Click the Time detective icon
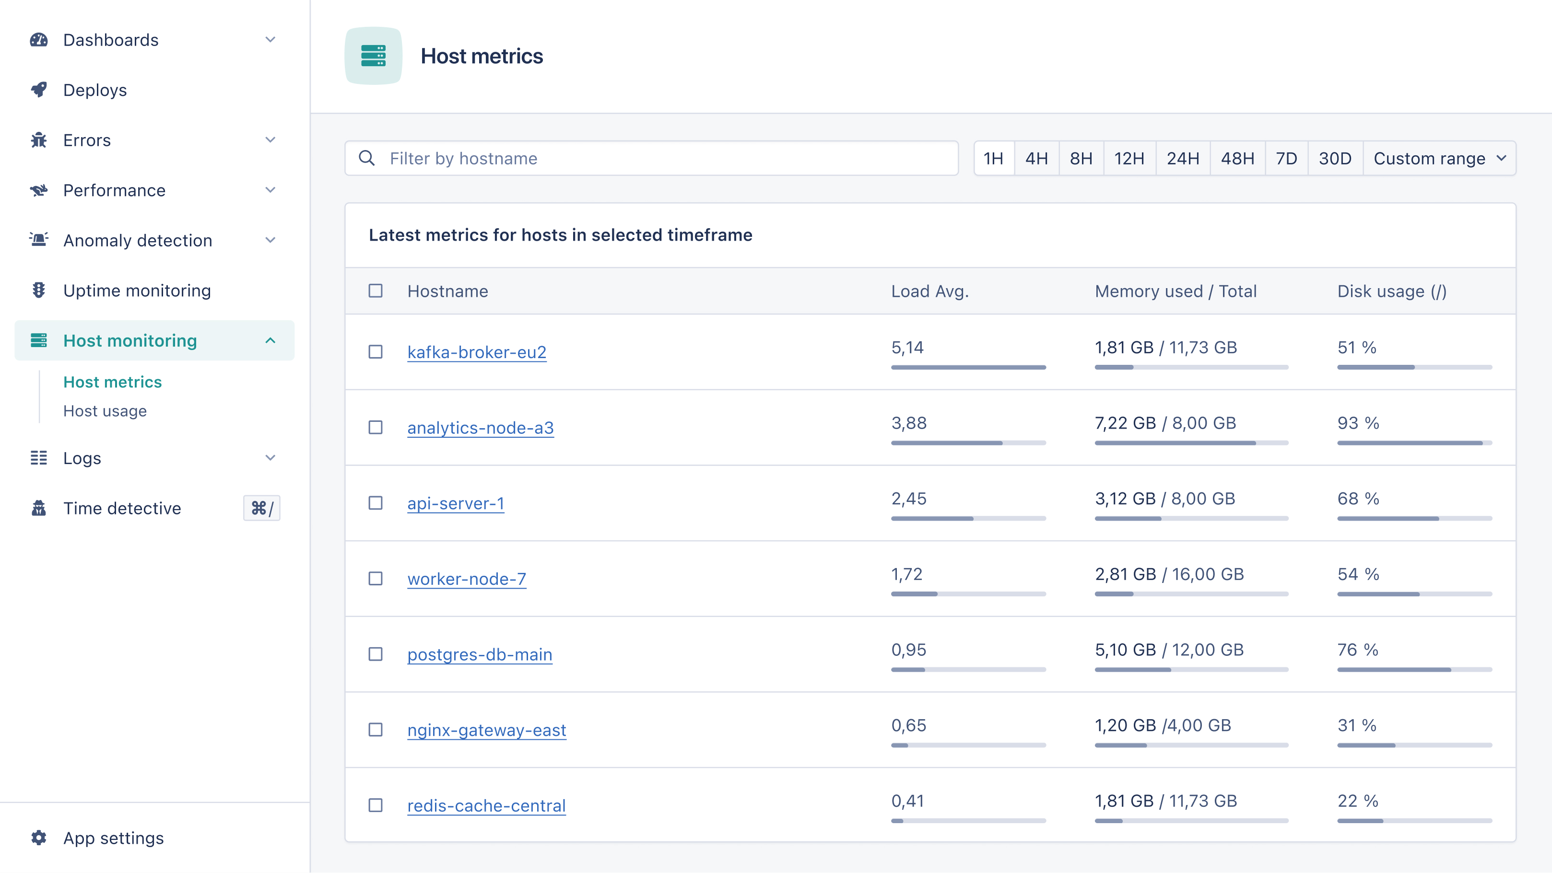The height and width of the screenshot is (873, 1552). click(38, 508)
